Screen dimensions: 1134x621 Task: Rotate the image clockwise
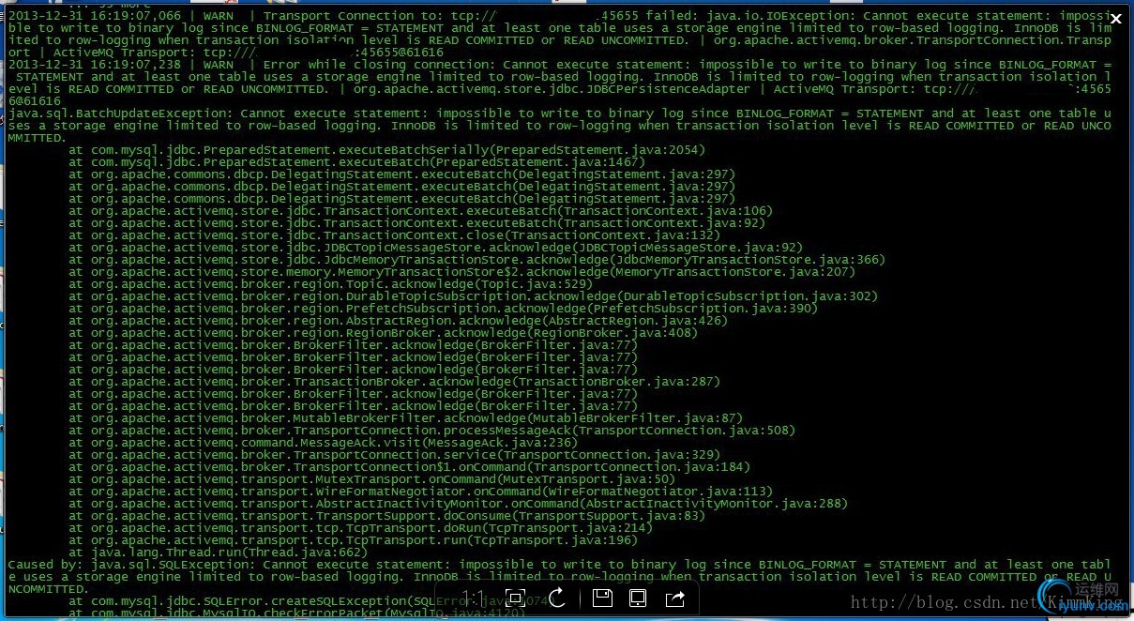[555, 598]
